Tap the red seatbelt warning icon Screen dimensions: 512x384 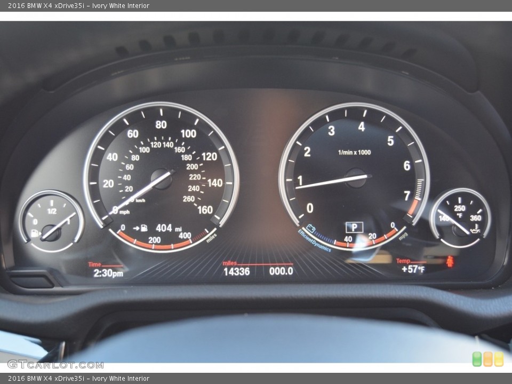pyautogui.click(x=450, y=261)
